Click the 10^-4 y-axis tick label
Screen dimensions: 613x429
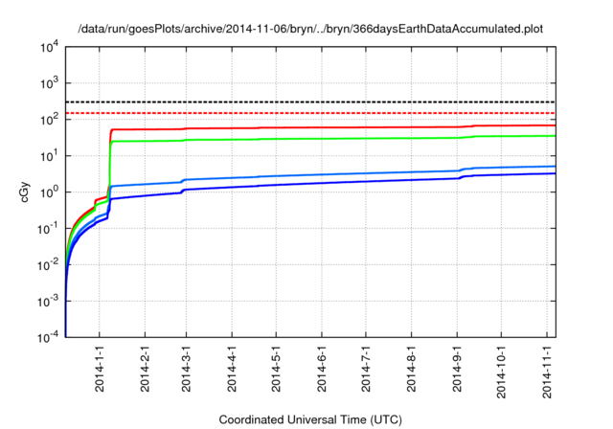(49, 337)
